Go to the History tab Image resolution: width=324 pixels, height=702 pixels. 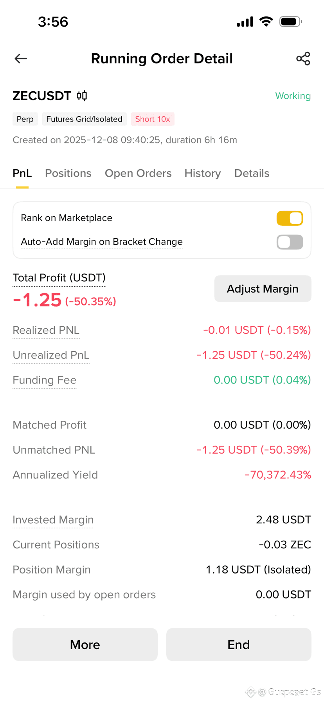(x=203, y=173)
